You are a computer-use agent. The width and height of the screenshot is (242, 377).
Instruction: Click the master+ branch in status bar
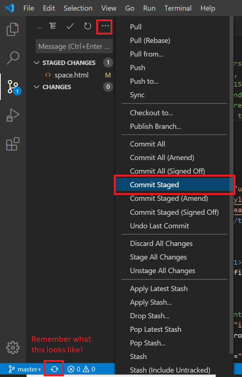[25, 369]
